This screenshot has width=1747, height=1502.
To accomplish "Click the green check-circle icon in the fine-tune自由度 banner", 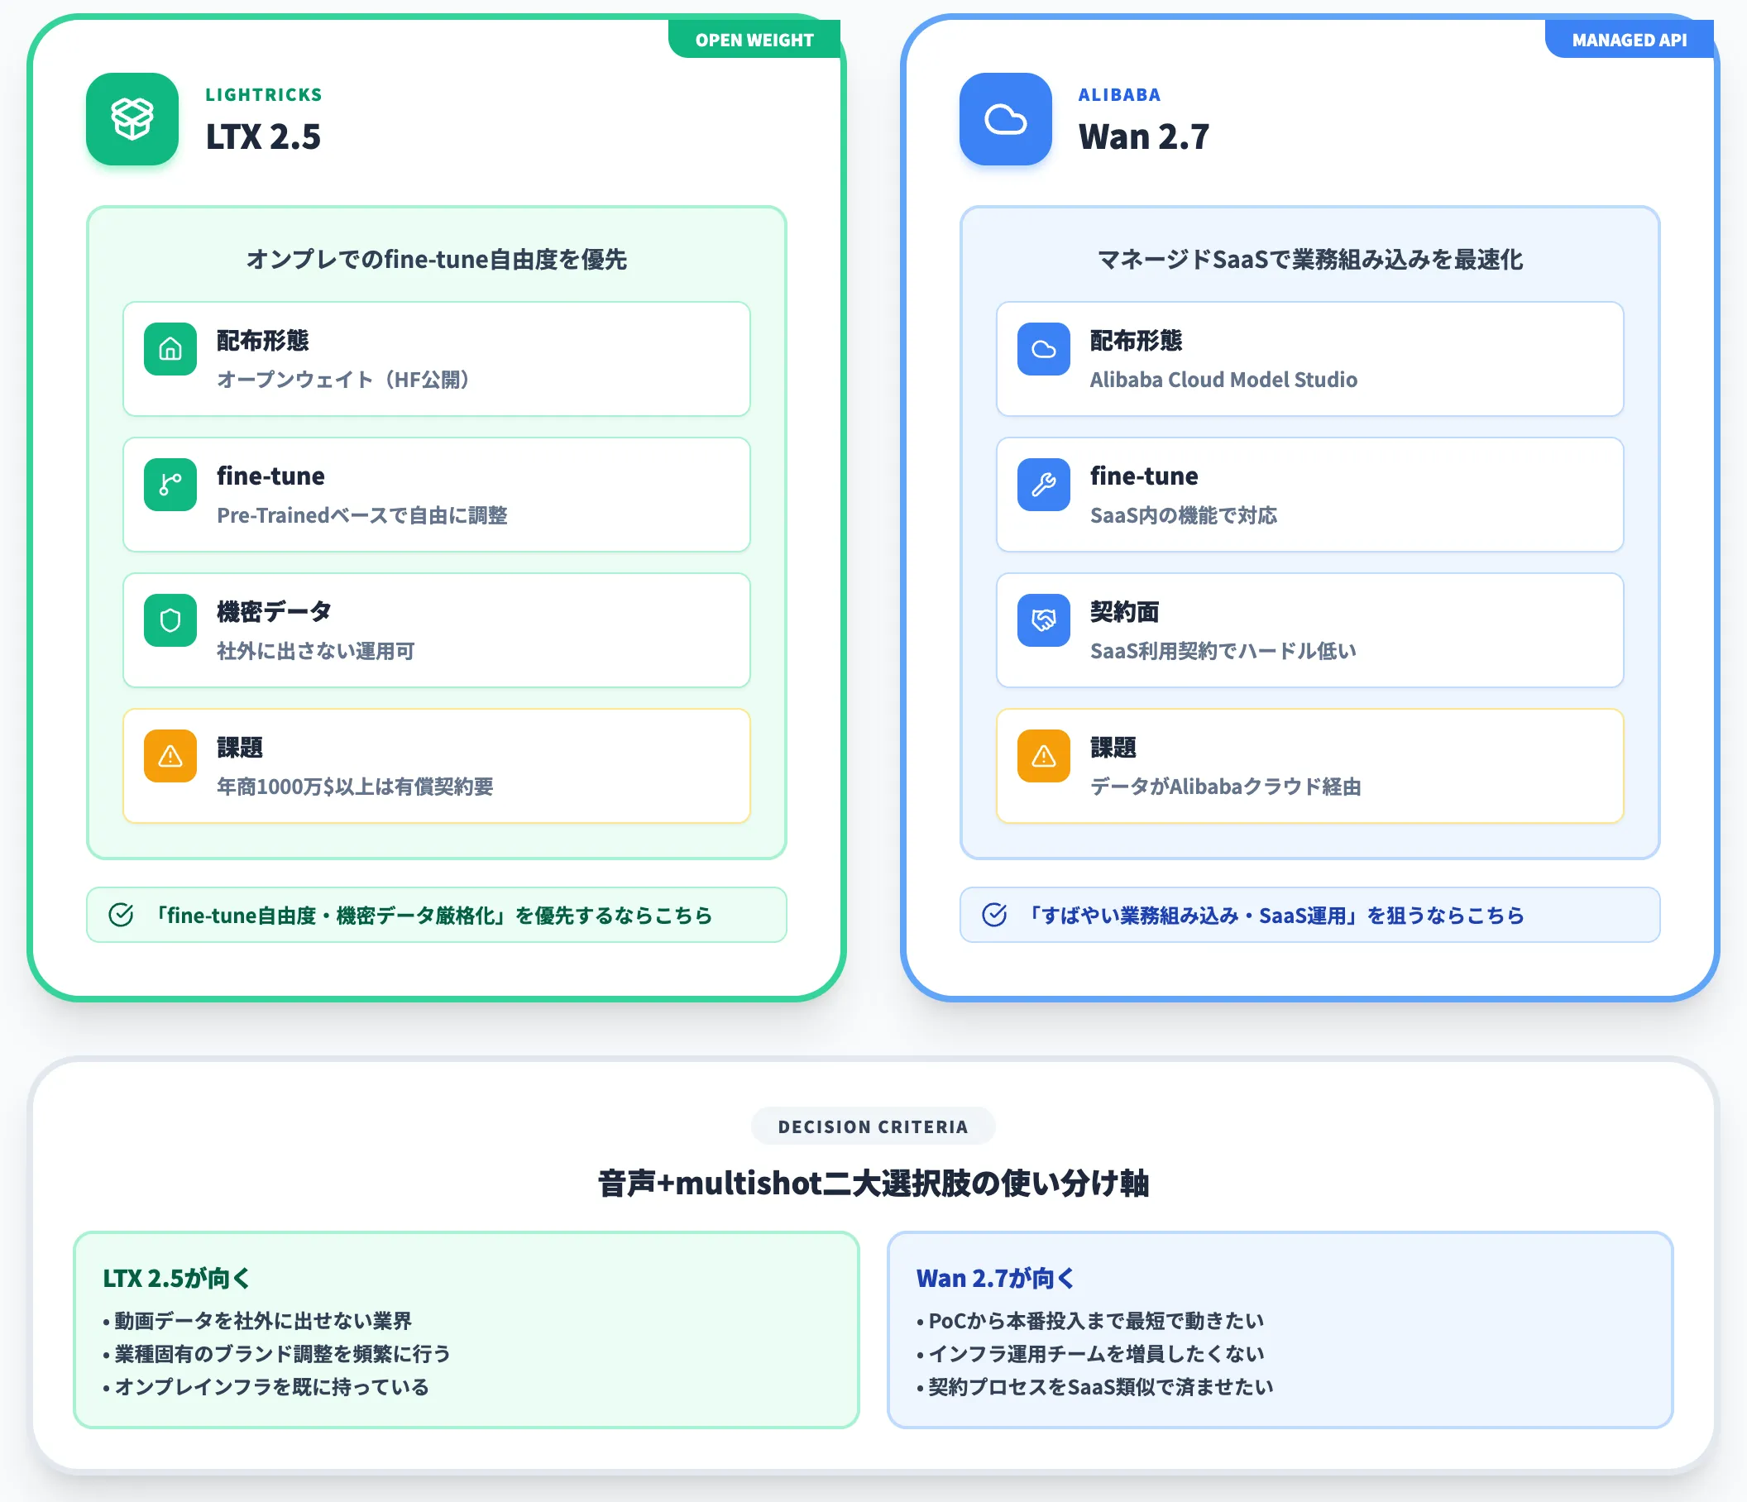I will pyautogui.click(x=122, y=915).
